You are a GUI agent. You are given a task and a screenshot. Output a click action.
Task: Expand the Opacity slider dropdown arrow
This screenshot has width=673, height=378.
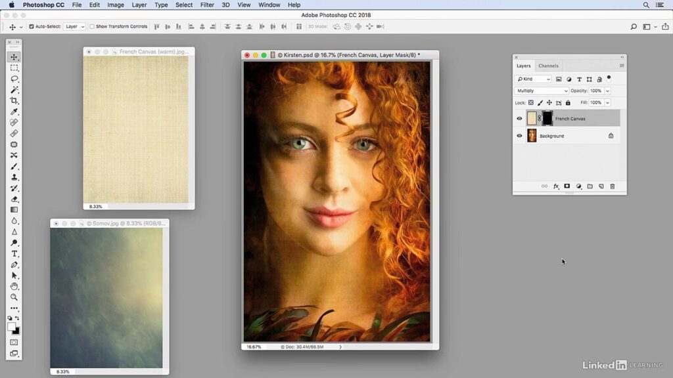pos(607,91)
